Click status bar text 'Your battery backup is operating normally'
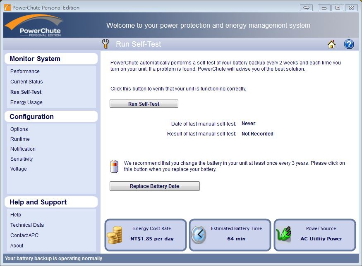 click(53, 259)
